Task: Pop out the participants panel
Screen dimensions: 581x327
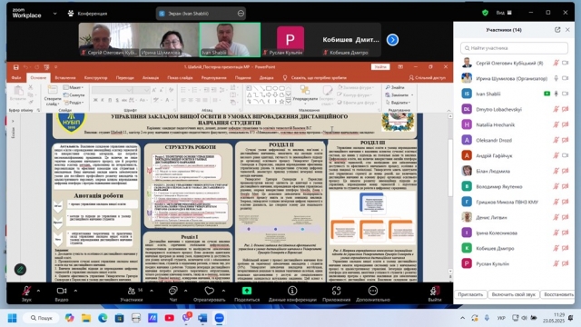Action: pos(557,30)
